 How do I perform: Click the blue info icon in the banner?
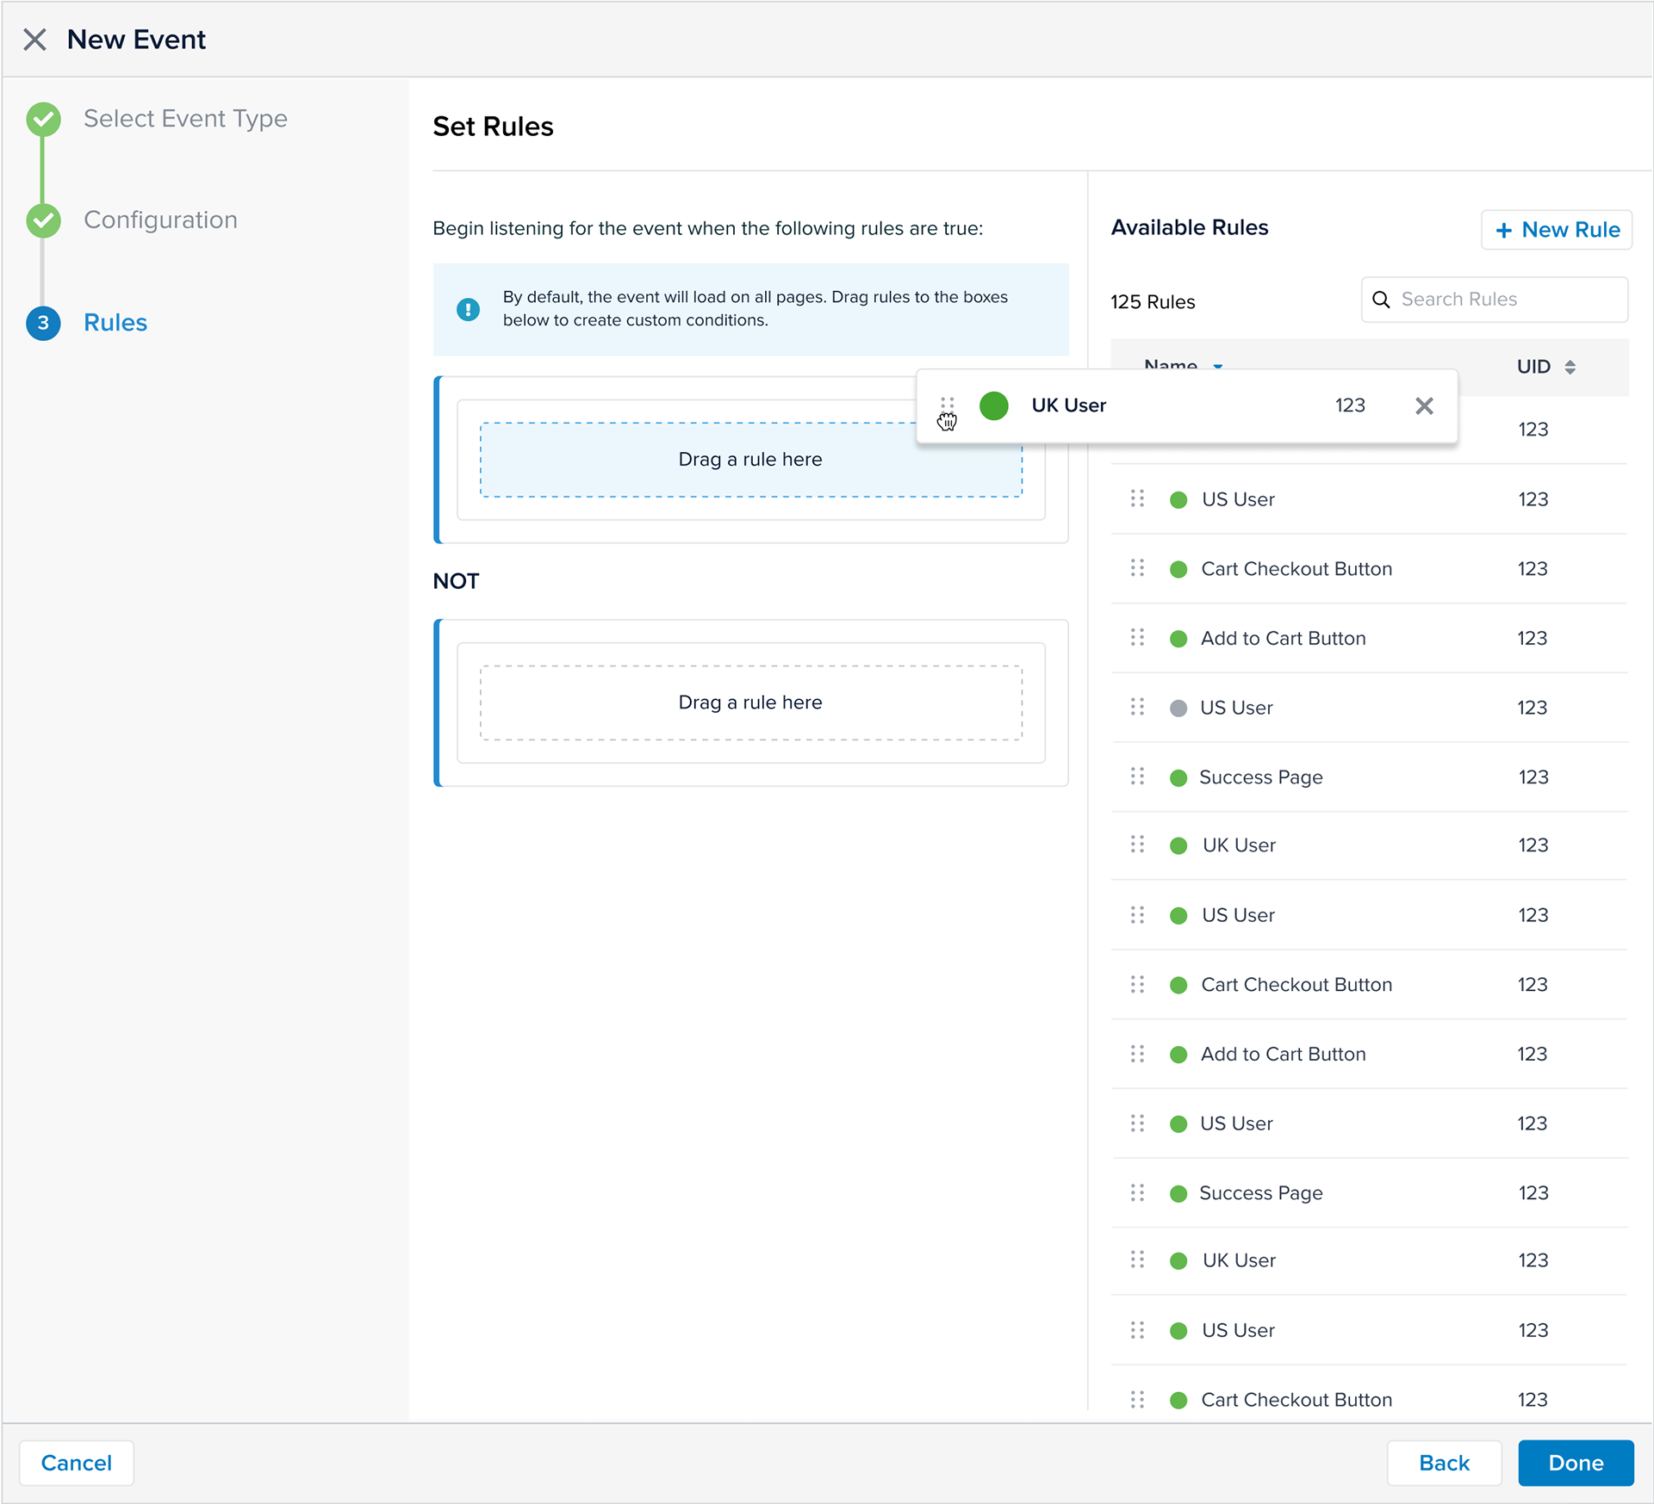pyautogui.click(x=468, y=309)
